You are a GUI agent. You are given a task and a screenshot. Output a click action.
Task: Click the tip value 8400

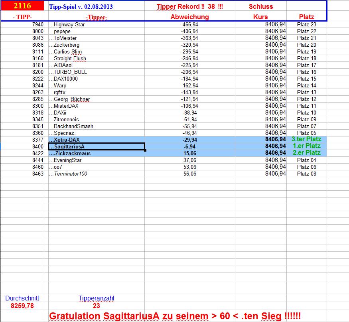pyautogui.click(x=38, y=146)
